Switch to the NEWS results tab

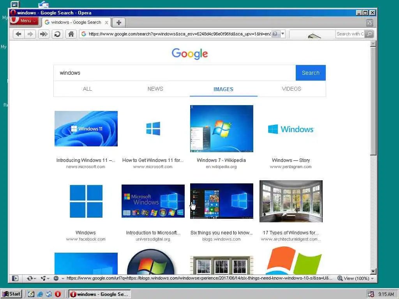(x=155, y=89)
